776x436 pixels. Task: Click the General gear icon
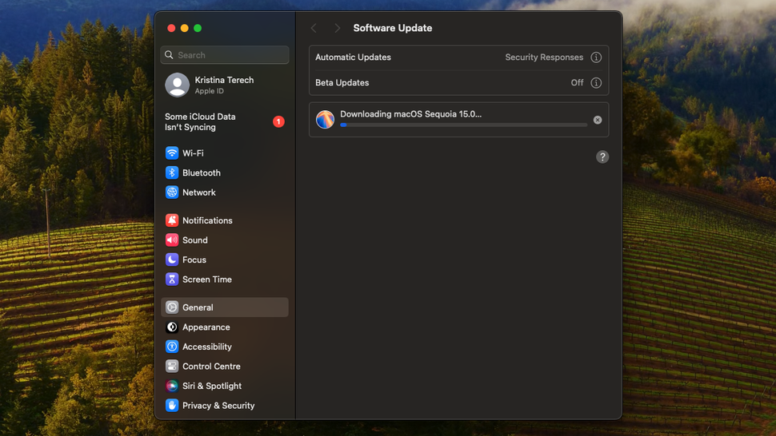coord(172,307)
